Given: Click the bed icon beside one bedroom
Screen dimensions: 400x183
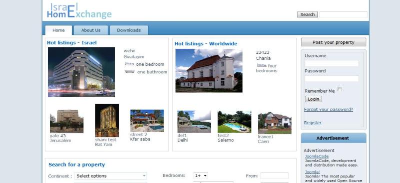Looking at the screenshot, I should (129, 64).
